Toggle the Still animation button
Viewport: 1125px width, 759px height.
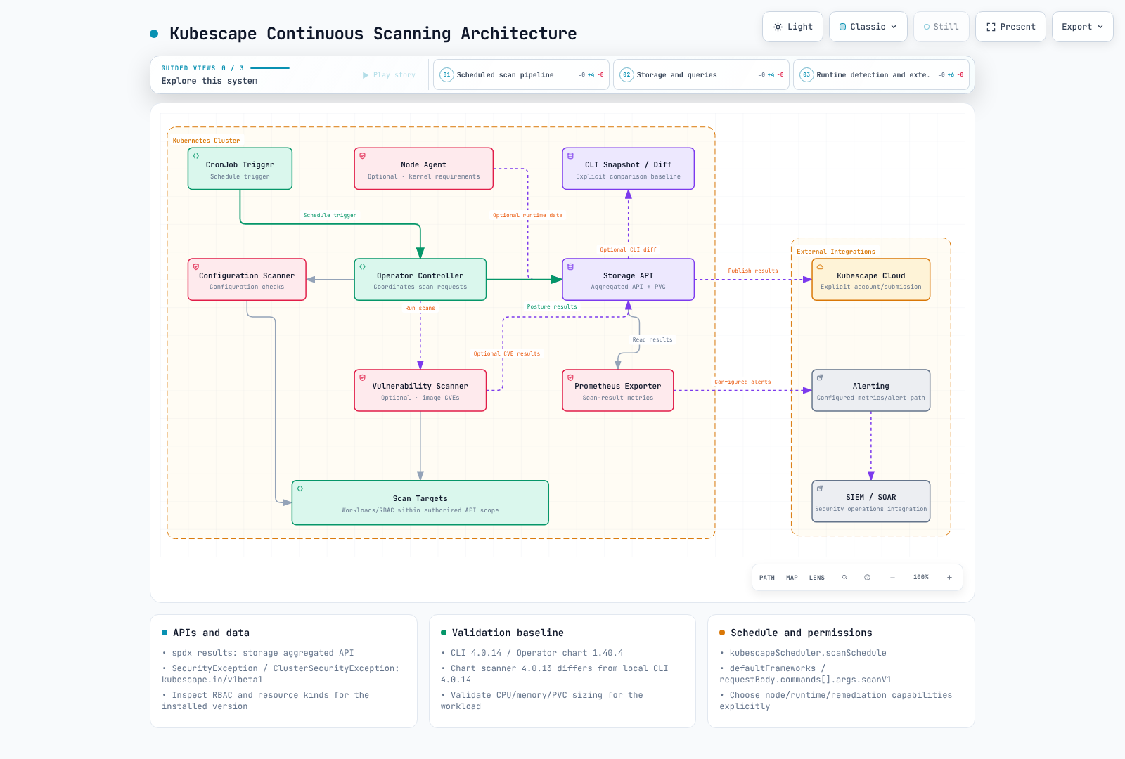point(941,27)
